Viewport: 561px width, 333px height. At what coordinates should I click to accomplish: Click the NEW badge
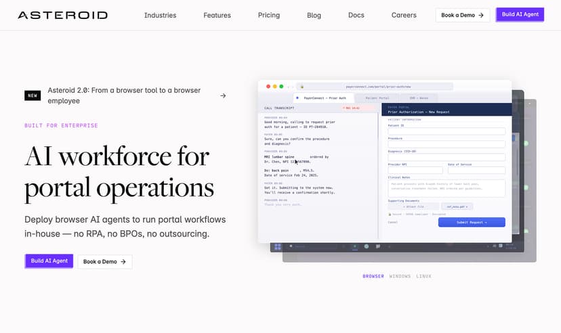tap(33, 95)
